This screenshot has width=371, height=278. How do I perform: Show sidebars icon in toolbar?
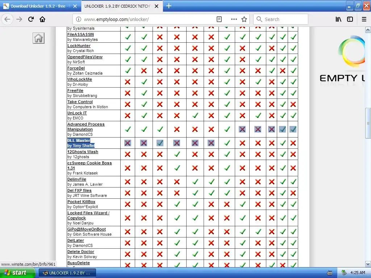350,19
